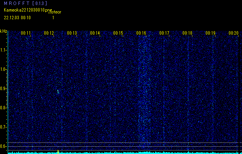Viewport: 242px width, 154px height.
Task: Click the 0.8 kHz frequency label
Action: pyautogui.click(x=3, y=108)
